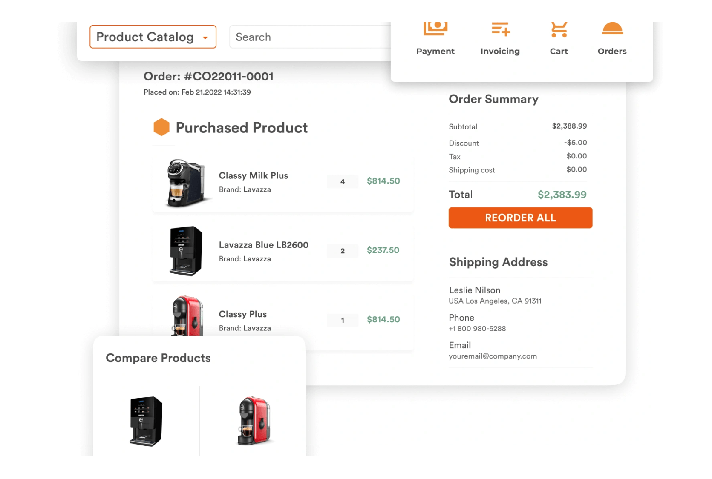
Task: Click the orange hexagon beside Purchased Product
Action: (x=161, y=127)
